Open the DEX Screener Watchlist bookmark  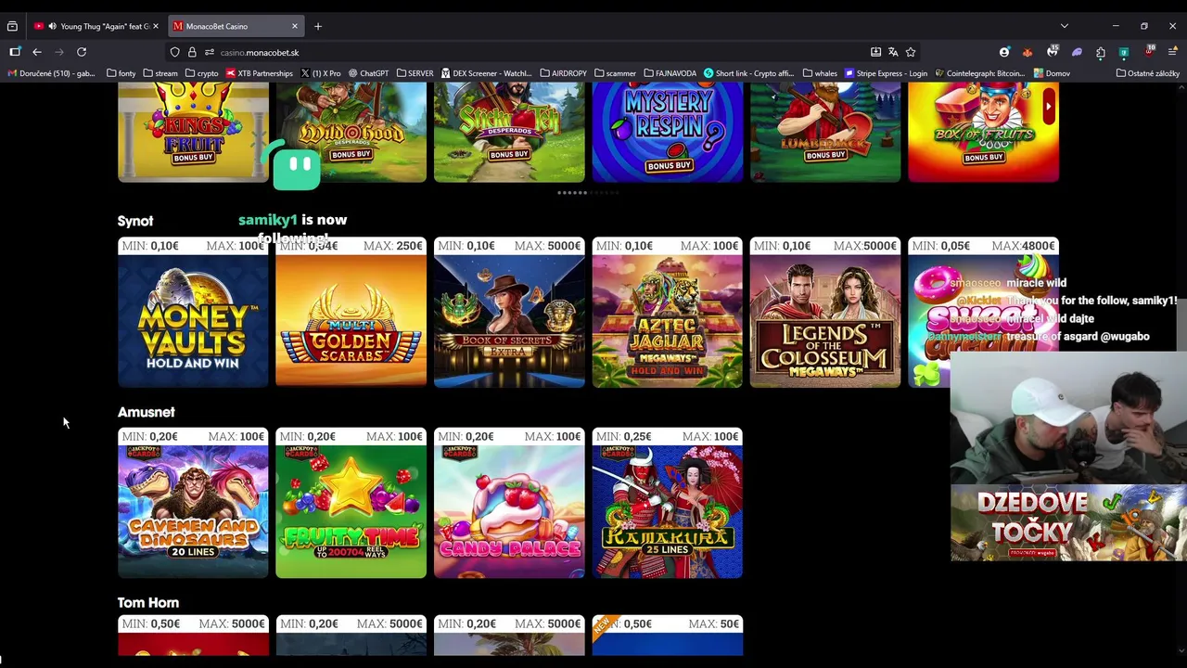tap(487, 73)
